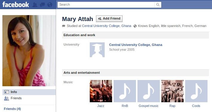The image size is (212, 112).
Task: Open the profile photo
Action: coord(29,51)
